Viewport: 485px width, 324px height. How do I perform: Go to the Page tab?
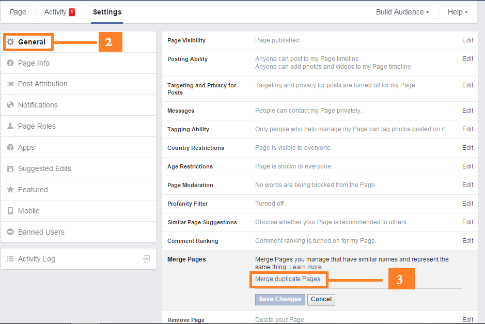point(18,12)
